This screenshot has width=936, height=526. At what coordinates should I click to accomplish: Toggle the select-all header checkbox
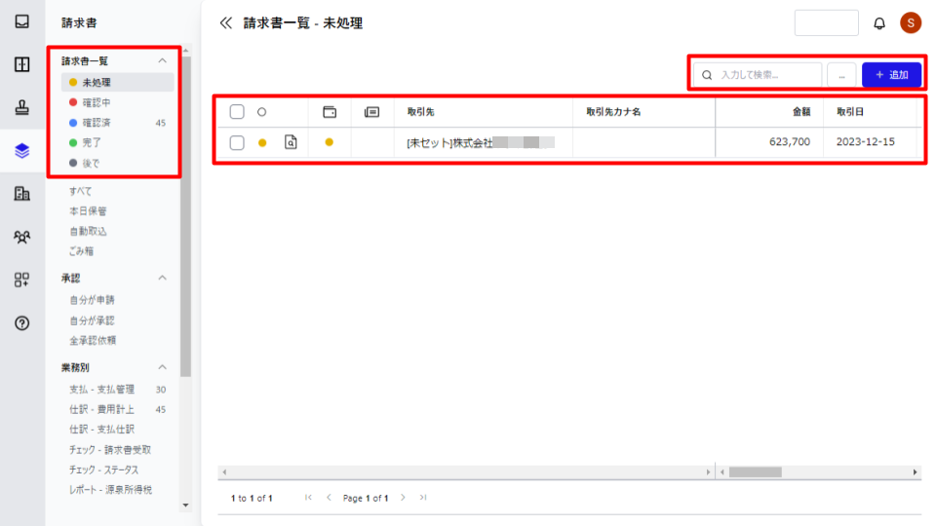[237, 111]
